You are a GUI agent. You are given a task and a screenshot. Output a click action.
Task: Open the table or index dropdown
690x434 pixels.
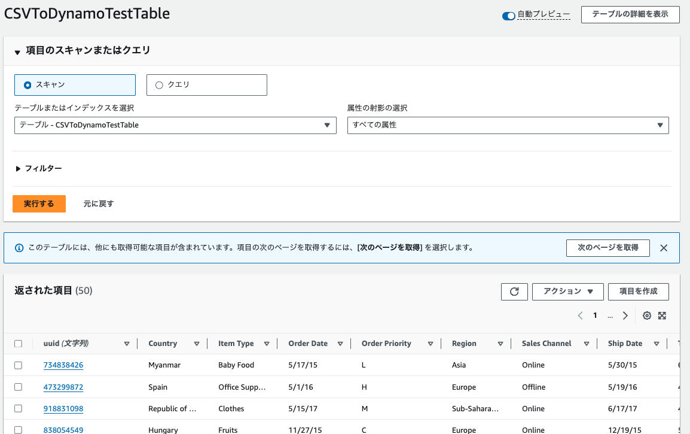pyautogui.click(x=175, y=125)
